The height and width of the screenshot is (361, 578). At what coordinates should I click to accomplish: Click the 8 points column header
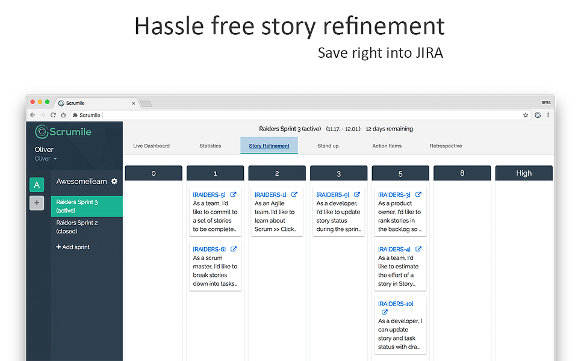462,173
